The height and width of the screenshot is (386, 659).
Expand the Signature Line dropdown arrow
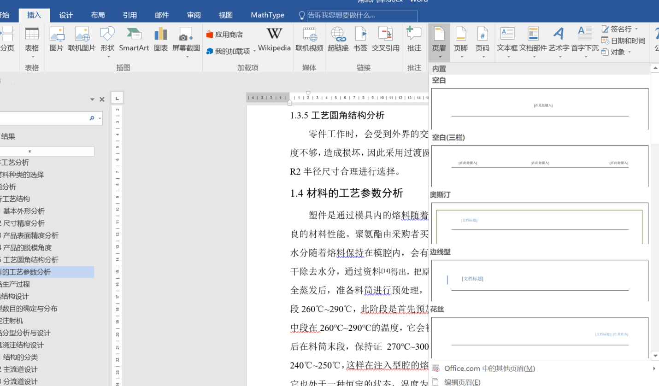pos(636,29)
